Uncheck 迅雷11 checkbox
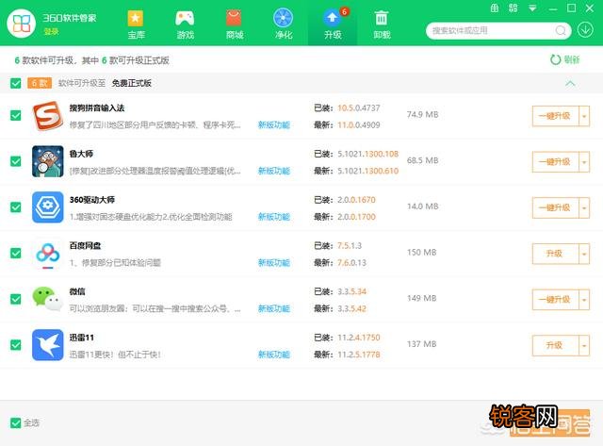603x446 pixels. point(16,345)
